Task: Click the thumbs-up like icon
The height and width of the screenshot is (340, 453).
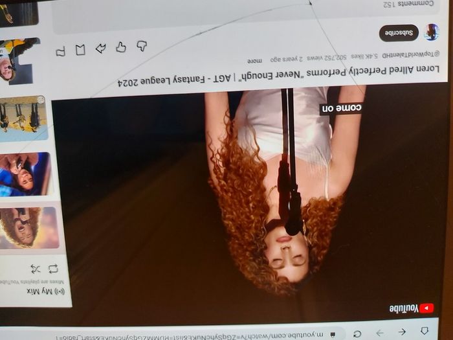Action: pyautogui.click(x=121, y=47)
